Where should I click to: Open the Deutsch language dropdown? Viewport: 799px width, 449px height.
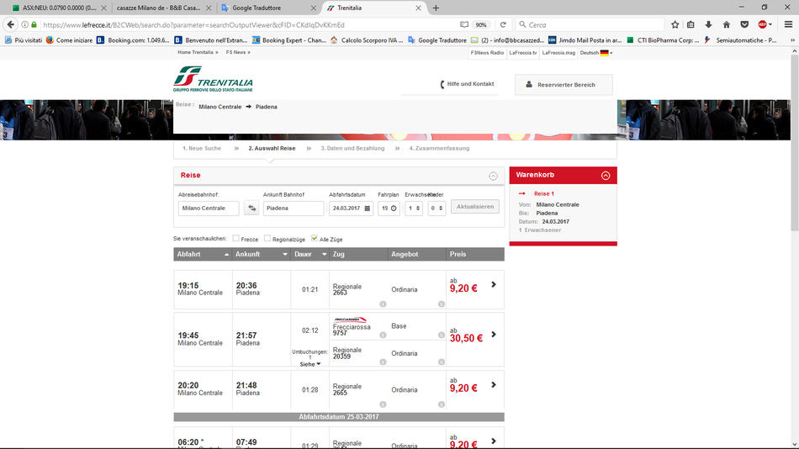tap(596, 52)
